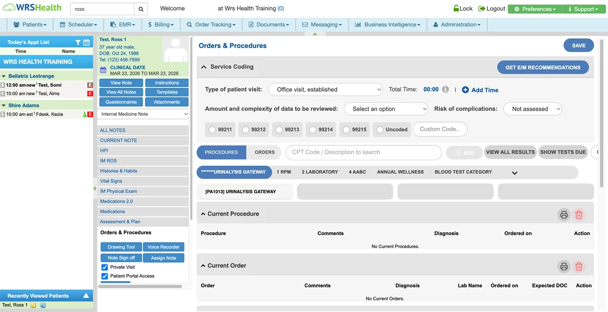The height and width of the screenshot is (312, 608).
Task: Click GET E/M RECOMMENDATIONS
Action: (542, 67)
